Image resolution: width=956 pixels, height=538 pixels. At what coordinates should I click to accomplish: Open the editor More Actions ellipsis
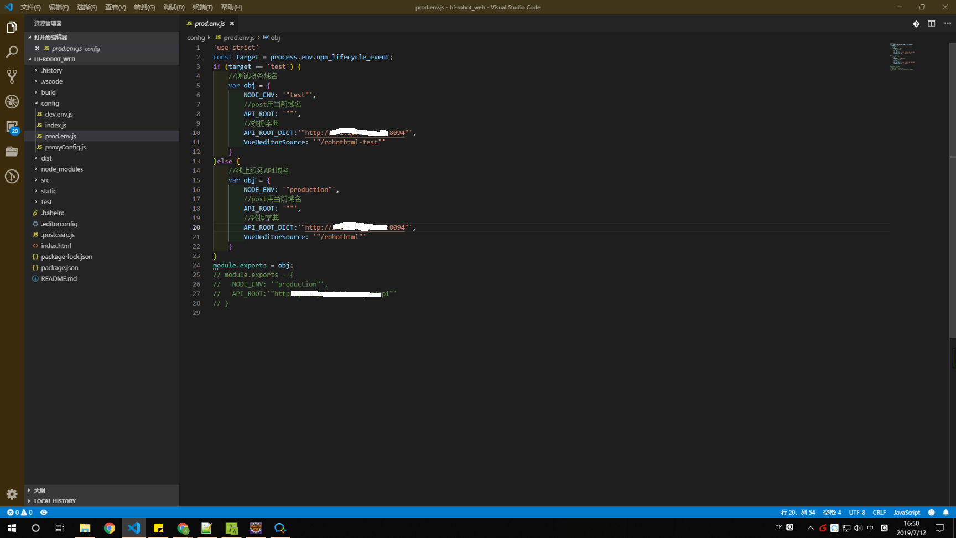pyautogui.click(x=948, y=23)
